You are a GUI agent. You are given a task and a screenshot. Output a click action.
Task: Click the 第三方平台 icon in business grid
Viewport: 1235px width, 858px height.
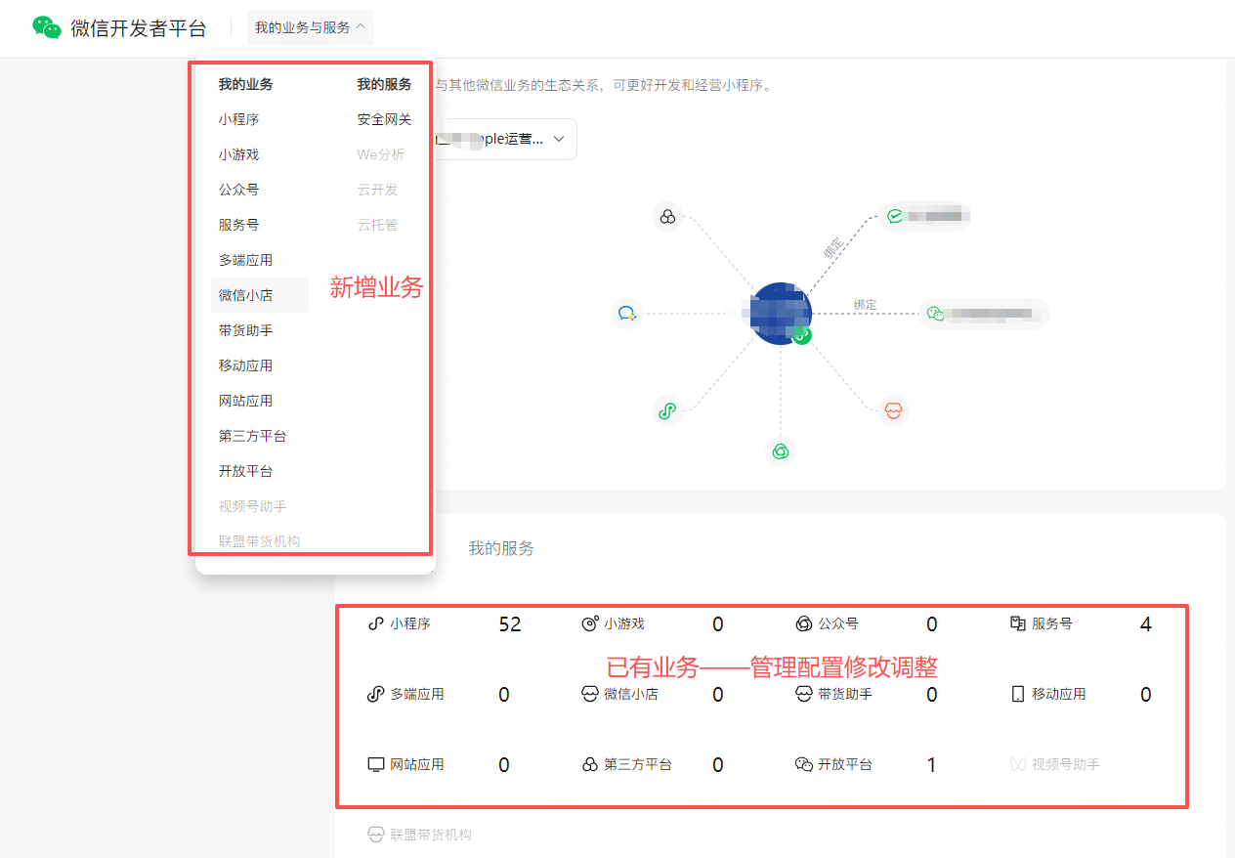pos(589,764)
